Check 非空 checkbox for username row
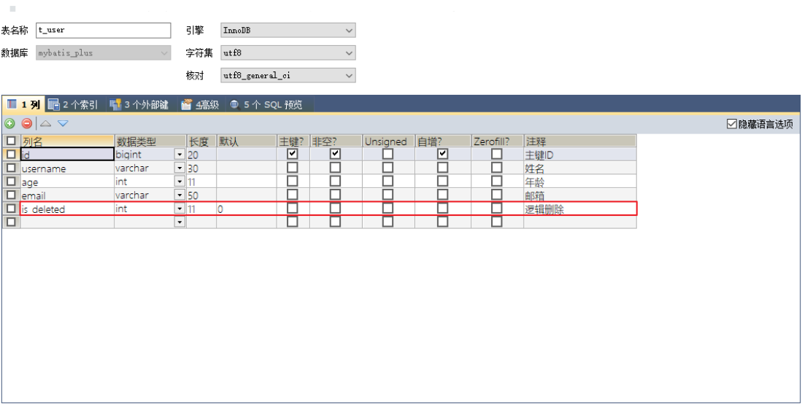The image size is (802, 404). tap(335, 167)
